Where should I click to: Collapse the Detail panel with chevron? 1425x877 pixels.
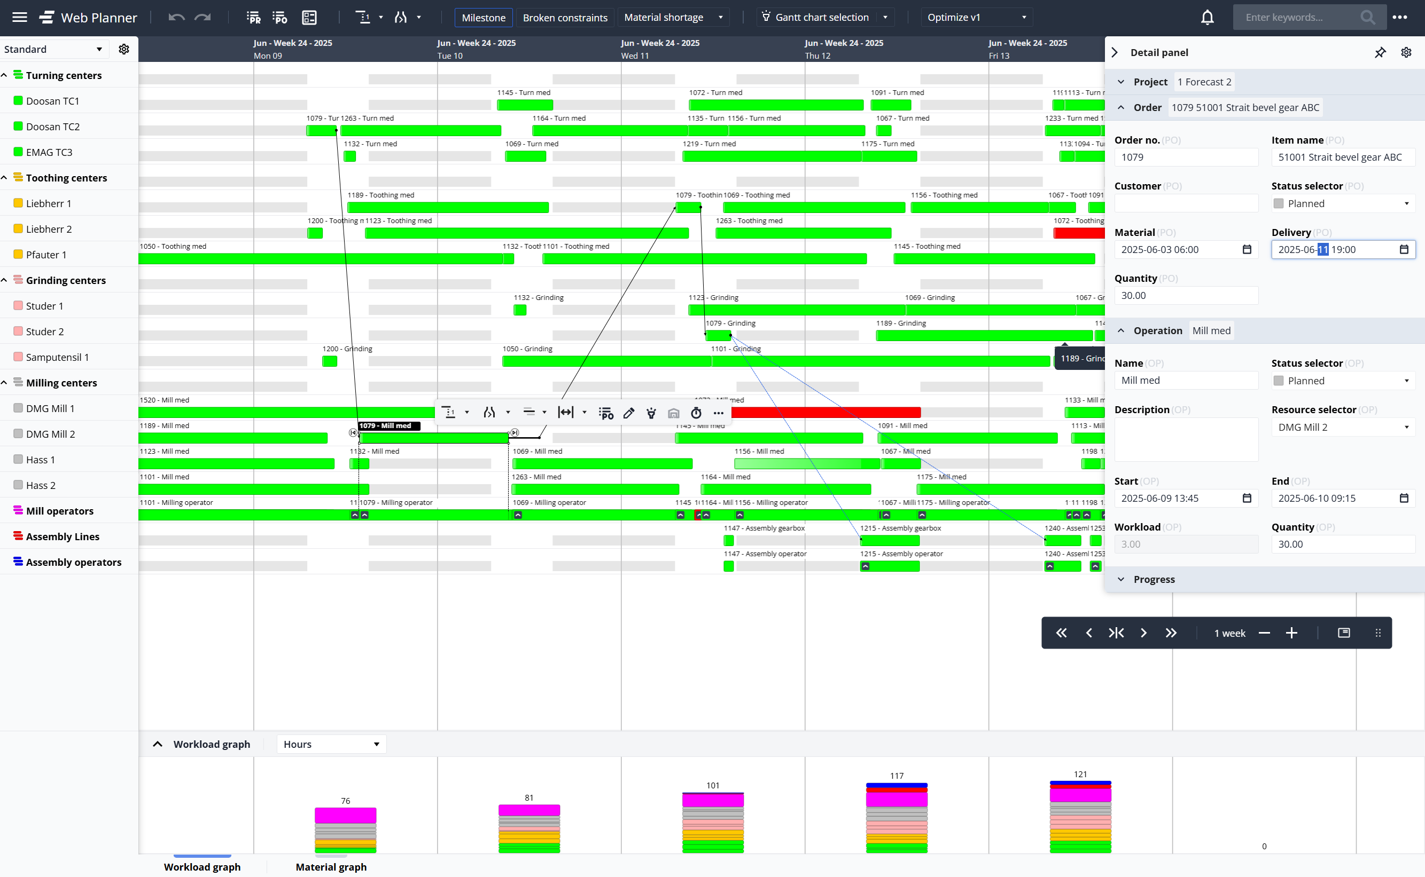tap(1115, 53)
